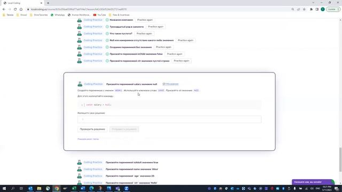Click Practice again in the isChild false row
Image resolution: width=342 pixels, height=192 pixels.
click(x=175, y=54)
